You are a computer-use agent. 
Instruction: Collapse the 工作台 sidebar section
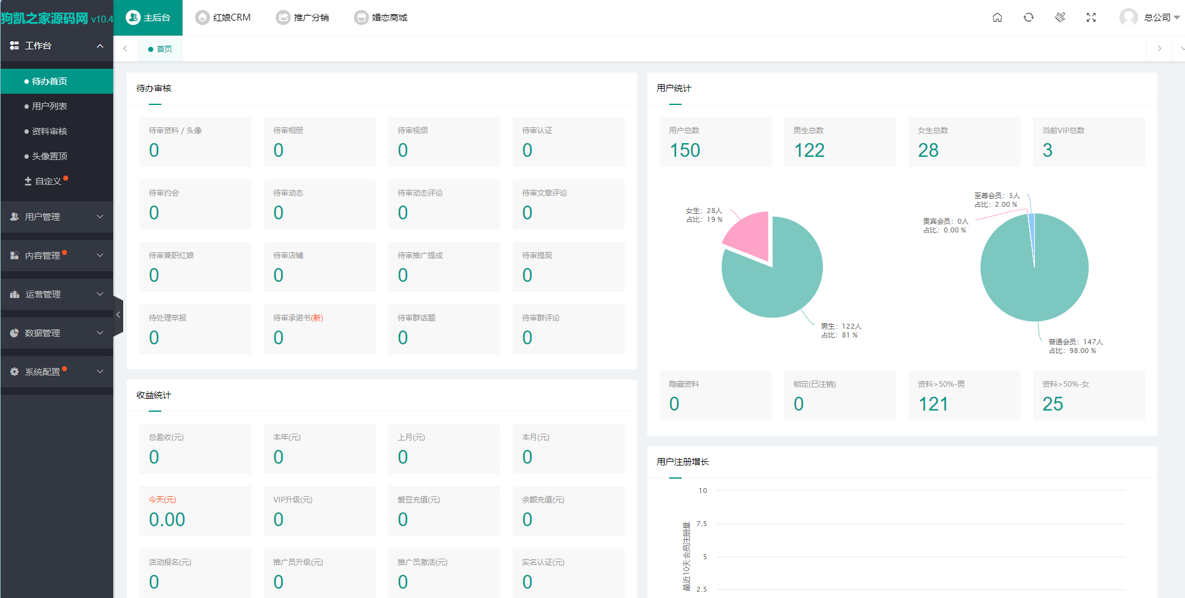pyautogui.click(x=56, y=46)
